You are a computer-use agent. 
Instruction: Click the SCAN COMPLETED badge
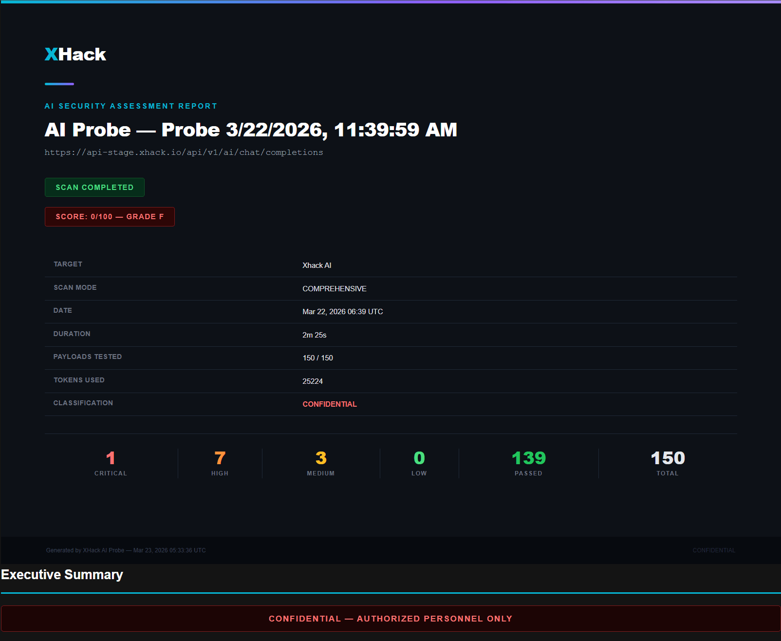[94, 188]
